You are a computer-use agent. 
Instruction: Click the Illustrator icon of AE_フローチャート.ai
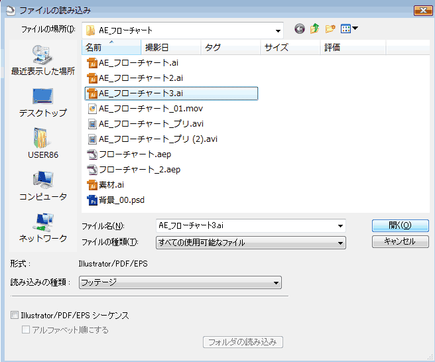(x=92, y=63)
